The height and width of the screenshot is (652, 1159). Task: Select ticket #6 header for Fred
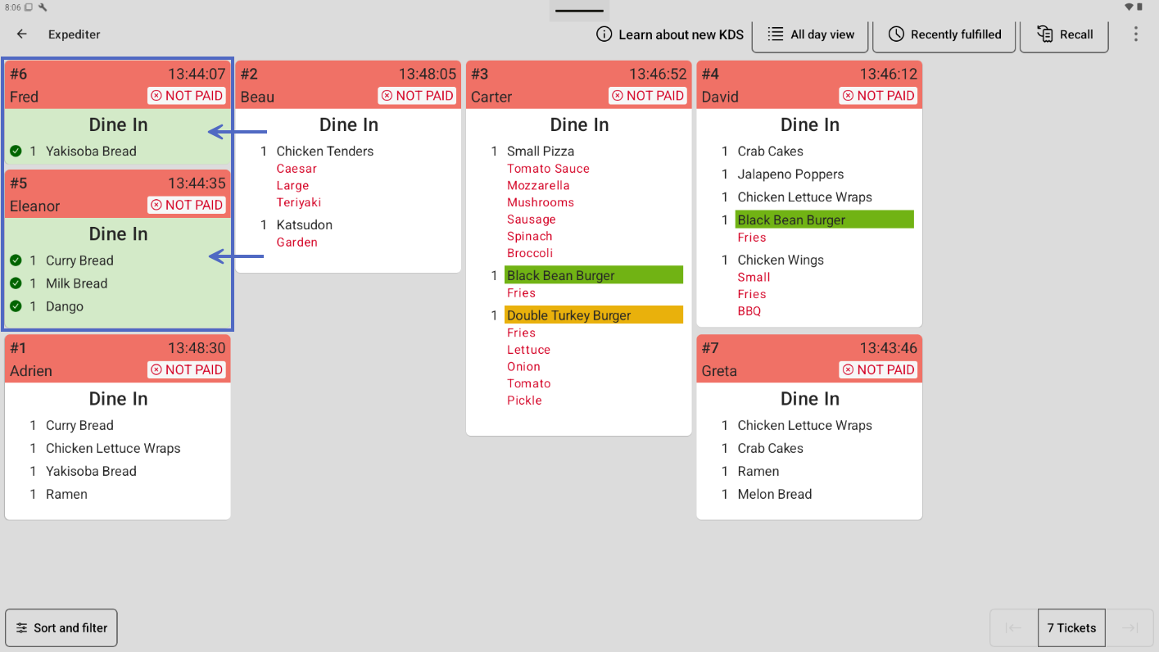pyautogui.click(x=118, y=85)
